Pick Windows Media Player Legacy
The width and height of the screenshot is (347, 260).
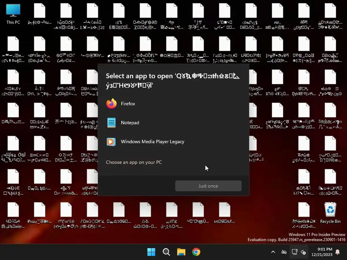tap(173, 142)
